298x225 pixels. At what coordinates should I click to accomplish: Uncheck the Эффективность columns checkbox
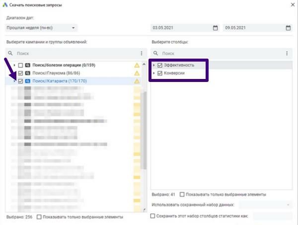pos(160,65)
